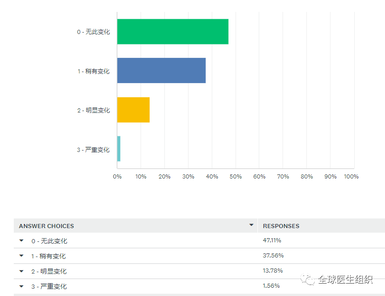The width and height of the screenshot is (385, 296).
Task: Click the '3 - 严重变化' chart axis label
Action: click(x=93, y=150)
